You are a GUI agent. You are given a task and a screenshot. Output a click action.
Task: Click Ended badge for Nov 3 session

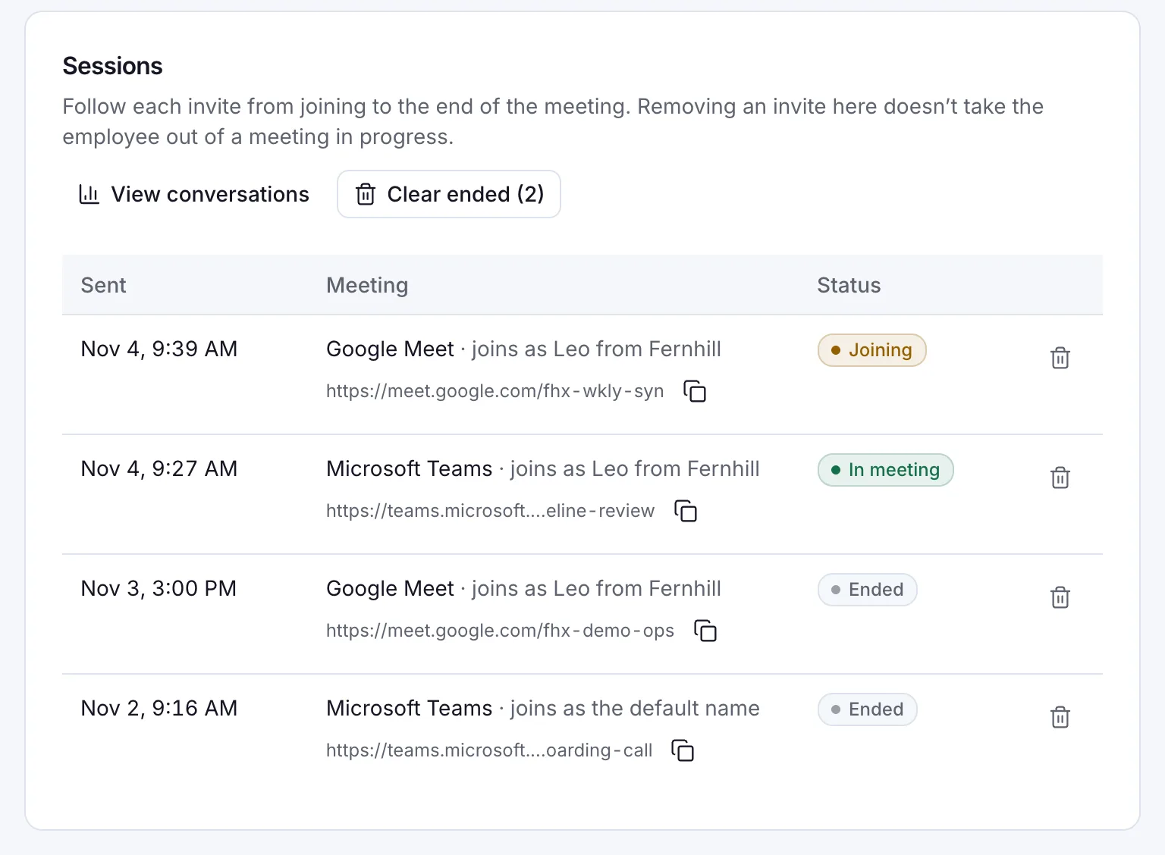pyautogui.click(x=868, y=590)
